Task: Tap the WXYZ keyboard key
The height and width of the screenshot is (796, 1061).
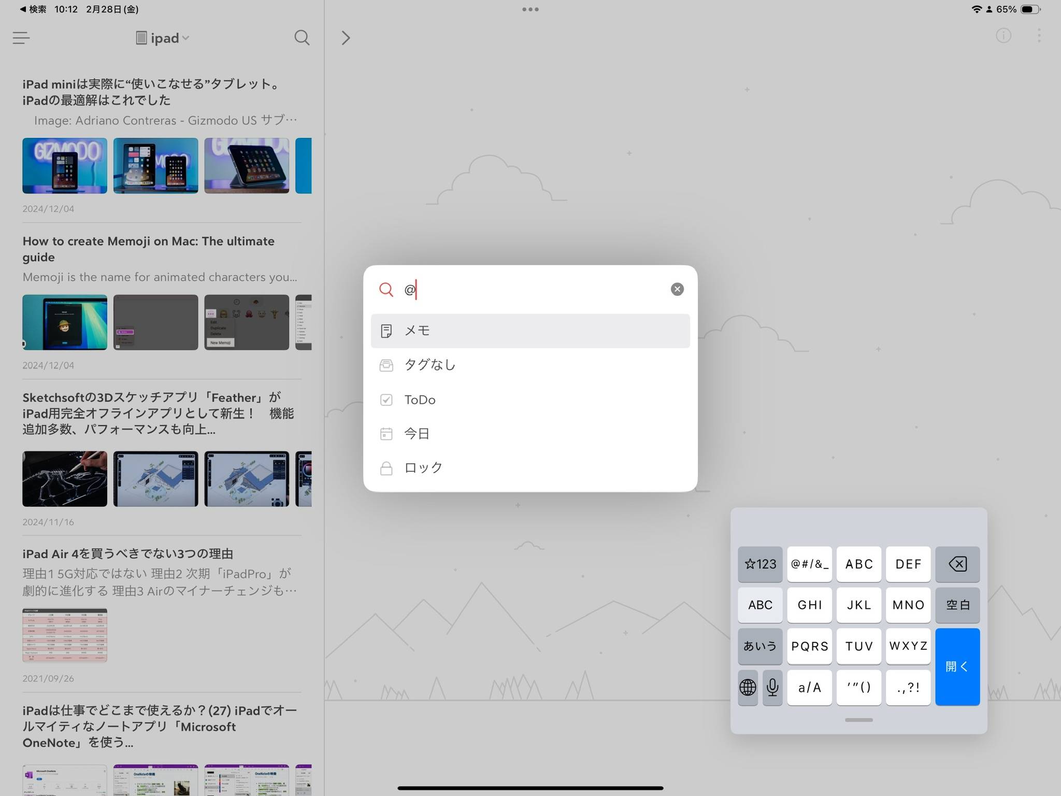Action: [908, 646]
